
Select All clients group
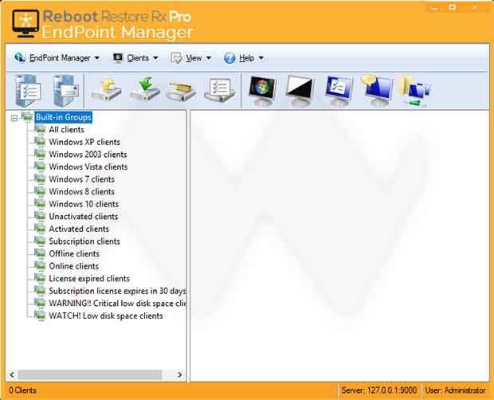point(66,129)
